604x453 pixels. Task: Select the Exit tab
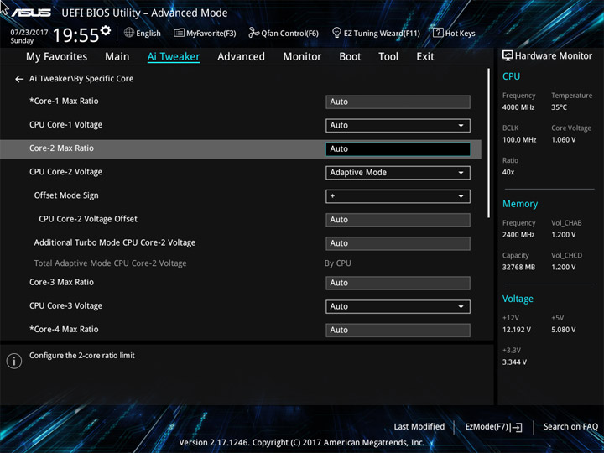425,57
